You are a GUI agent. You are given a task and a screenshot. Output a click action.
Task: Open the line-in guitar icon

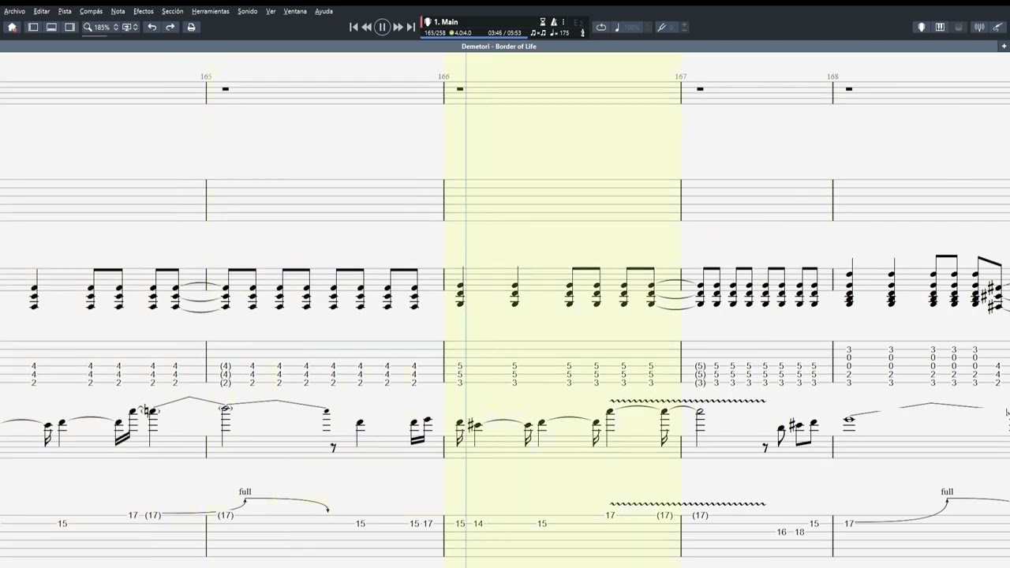click(997, 27)
